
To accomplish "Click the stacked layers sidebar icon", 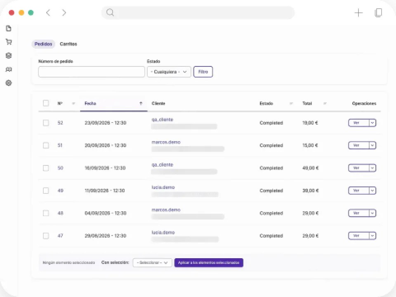I will (x=9, y=55).
